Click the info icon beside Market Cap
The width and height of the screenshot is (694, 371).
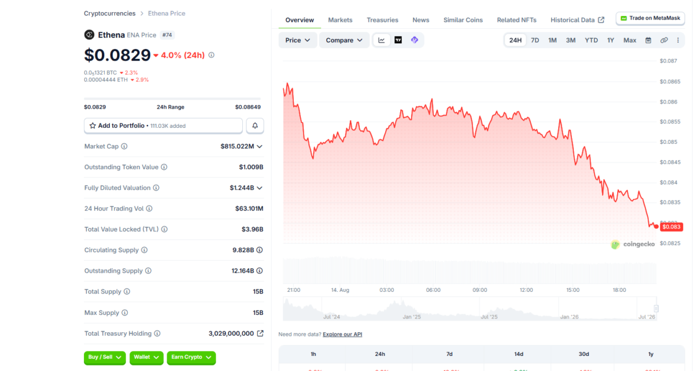click(x=124, y=146)
